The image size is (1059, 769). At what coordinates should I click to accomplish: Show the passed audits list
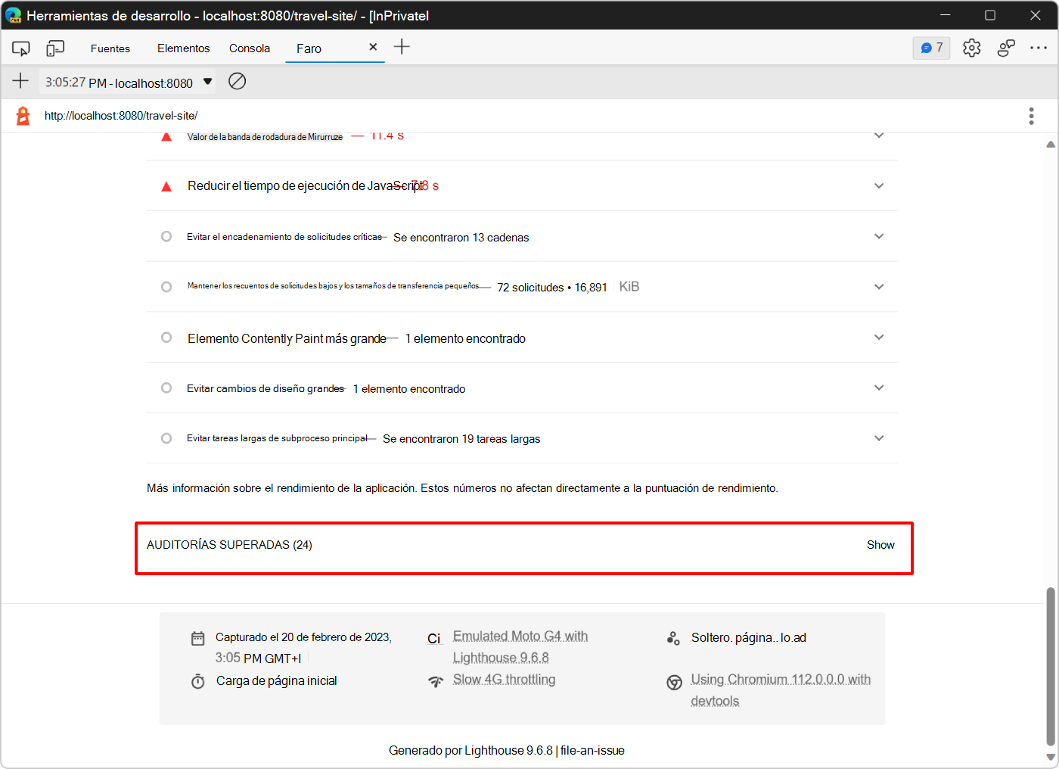pyautogui.click(x=880, y=545)
